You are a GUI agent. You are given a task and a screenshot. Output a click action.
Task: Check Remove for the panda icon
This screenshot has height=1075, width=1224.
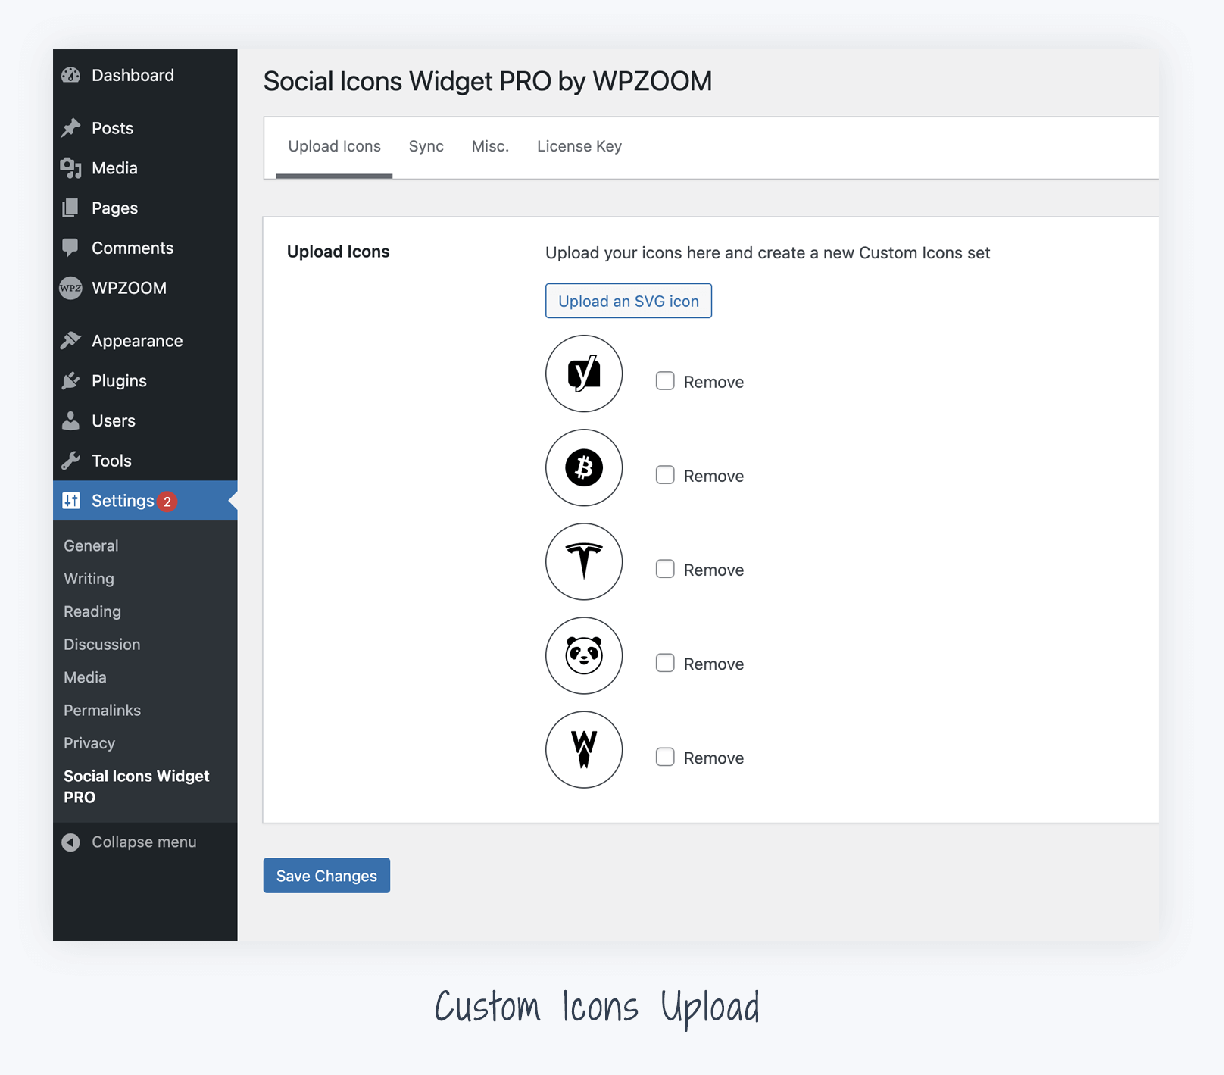[x=665, y=663]
